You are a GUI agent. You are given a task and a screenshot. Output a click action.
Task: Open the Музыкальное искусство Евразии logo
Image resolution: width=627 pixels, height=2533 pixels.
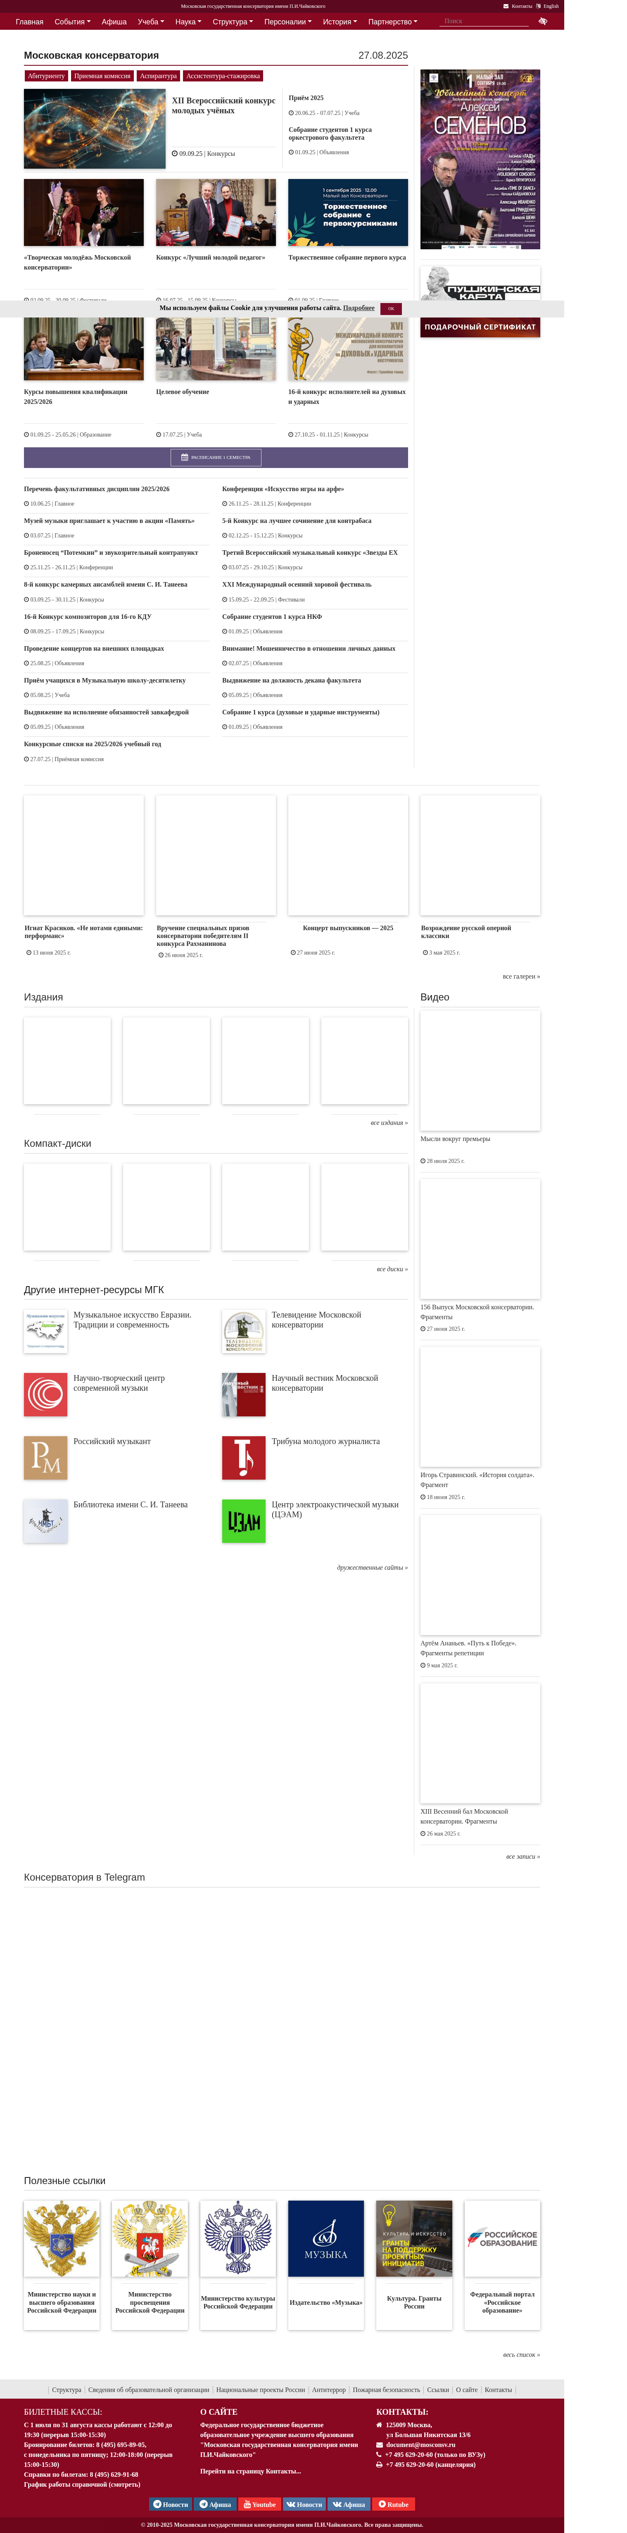pos(45,1331)
